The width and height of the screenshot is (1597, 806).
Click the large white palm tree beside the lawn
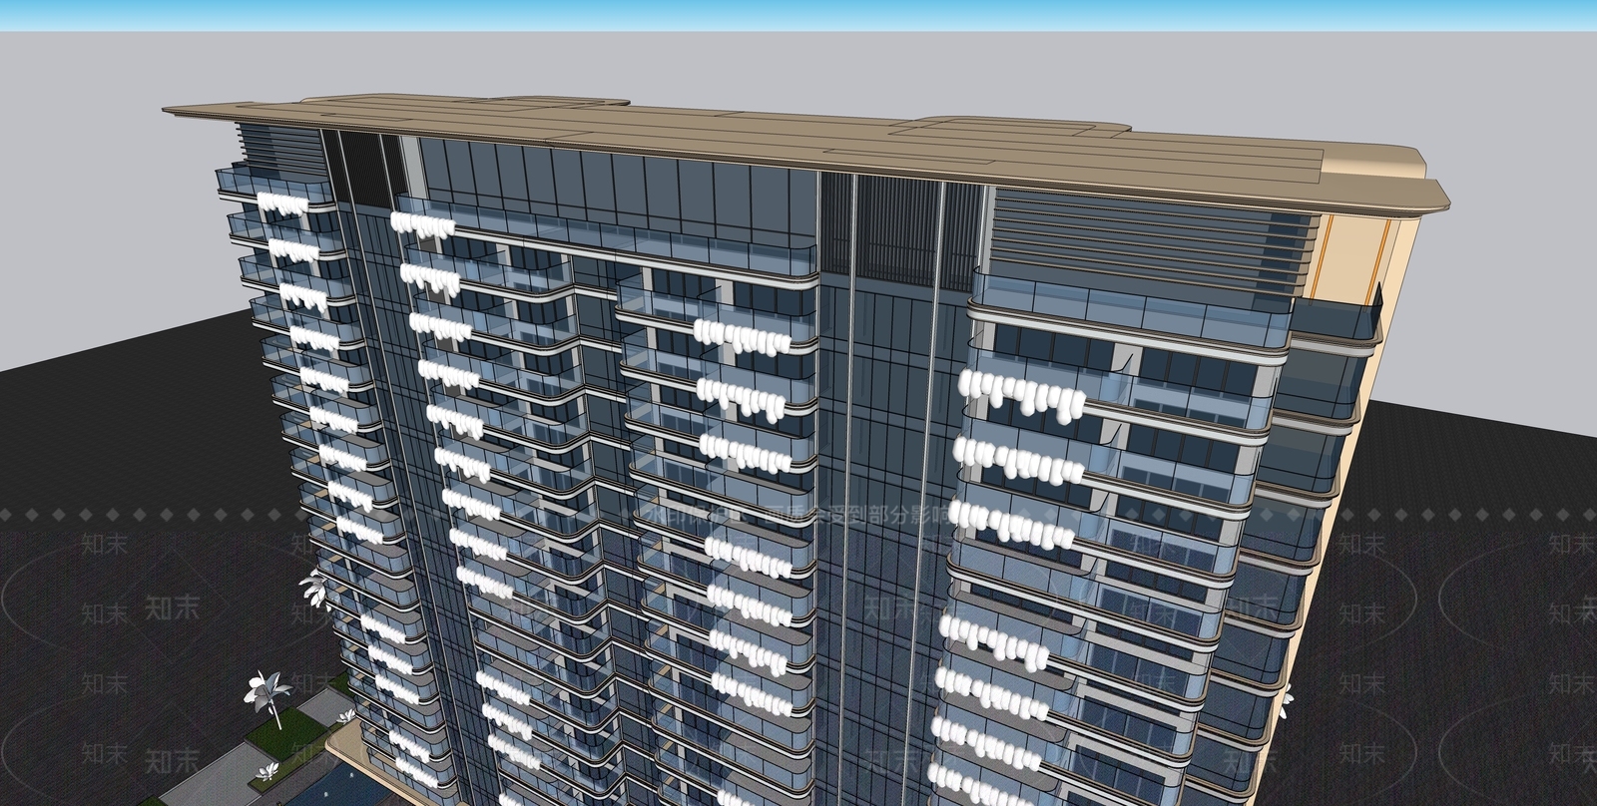coord(268,698)
